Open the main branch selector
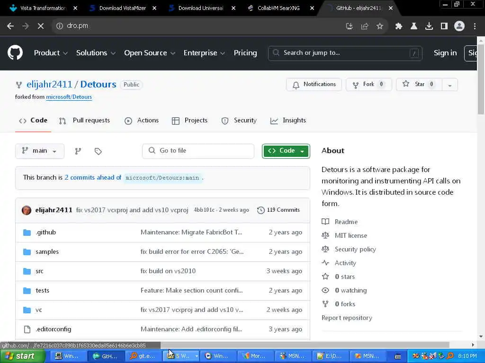Screen dimensions: 485x363 click(x=40, y=151)
